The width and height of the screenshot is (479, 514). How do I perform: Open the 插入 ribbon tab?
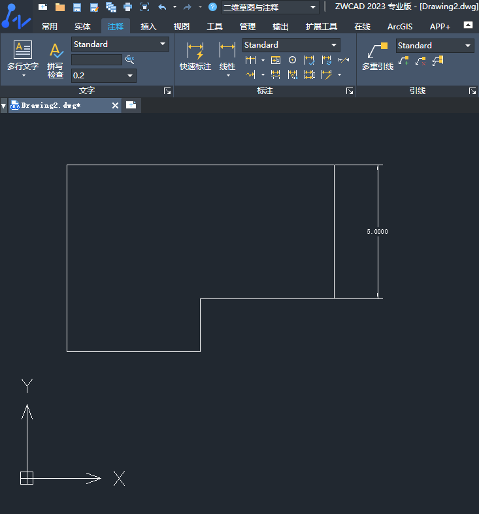[x=148, y=27]
